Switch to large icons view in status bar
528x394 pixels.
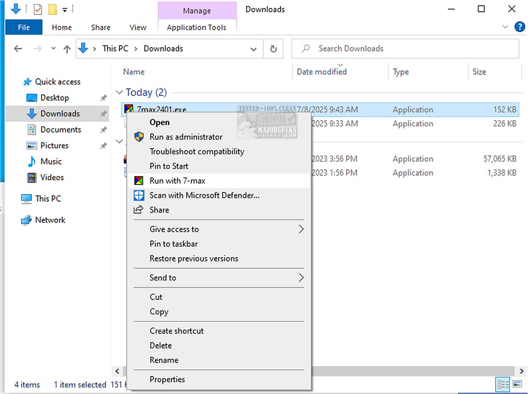[x=517, y=384]
